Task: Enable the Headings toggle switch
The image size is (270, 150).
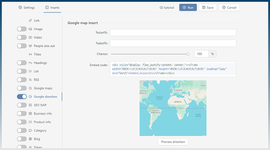Action: point(22,63)
